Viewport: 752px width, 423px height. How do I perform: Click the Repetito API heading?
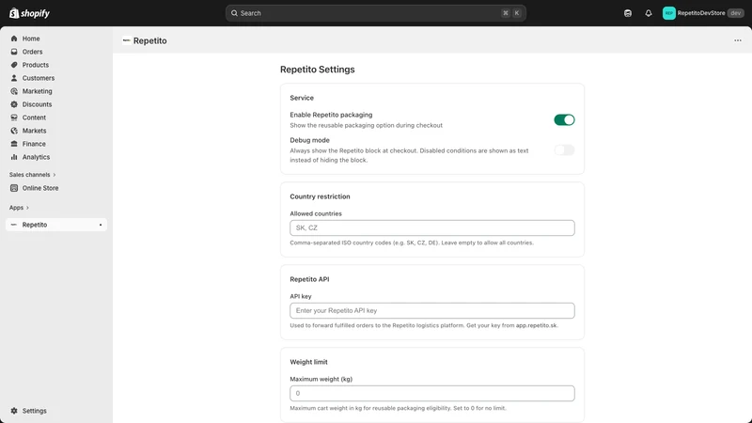309,279
